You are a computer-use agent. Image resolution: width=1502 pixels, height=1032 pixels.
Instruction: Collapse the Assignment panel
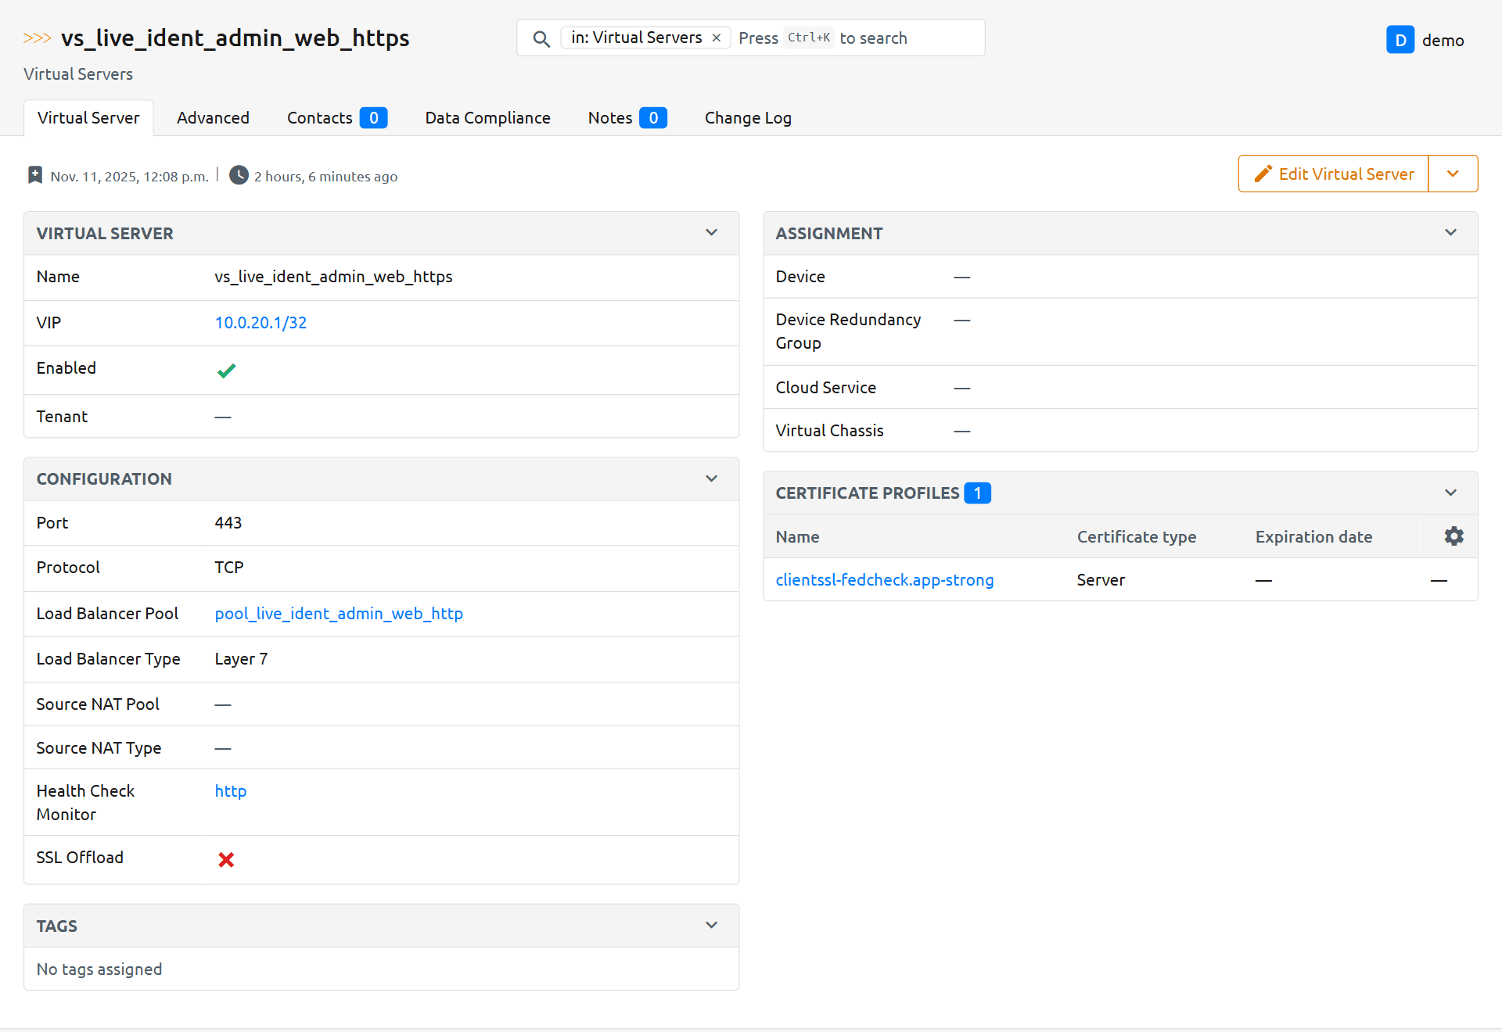pyautogui.click(x=1450, y=233)
